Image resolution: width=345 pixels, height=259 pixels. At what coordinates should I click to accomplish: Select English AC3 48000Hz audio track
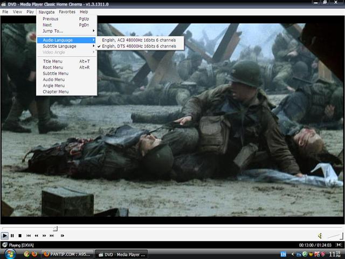coord(140,40)
